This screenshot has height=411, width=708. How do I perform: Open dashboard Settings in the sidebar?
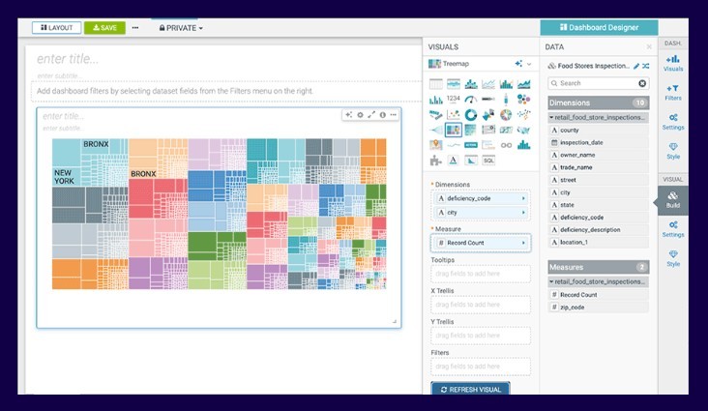(673, 122)
